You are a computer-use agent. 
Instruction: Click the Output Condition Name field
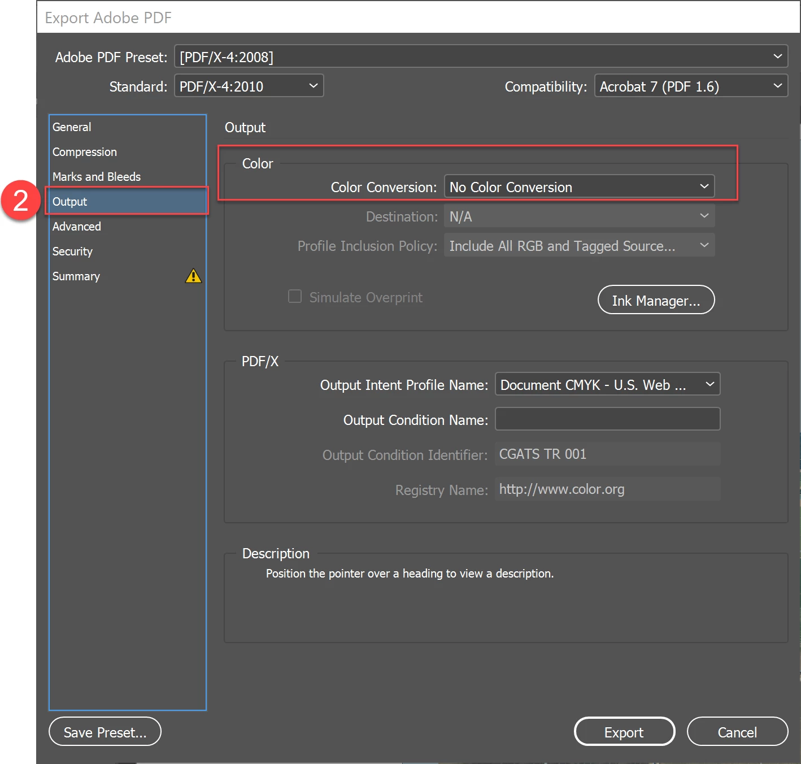point(607,419)
